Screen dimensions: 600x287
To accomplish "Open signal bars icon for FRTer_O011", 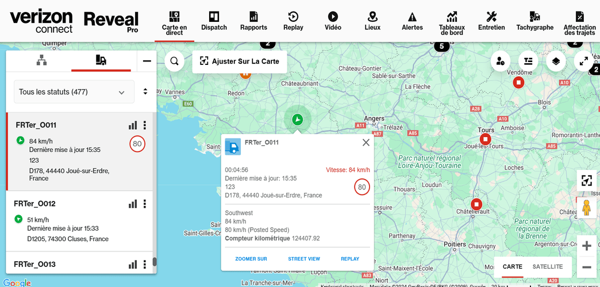I will 132,125.
